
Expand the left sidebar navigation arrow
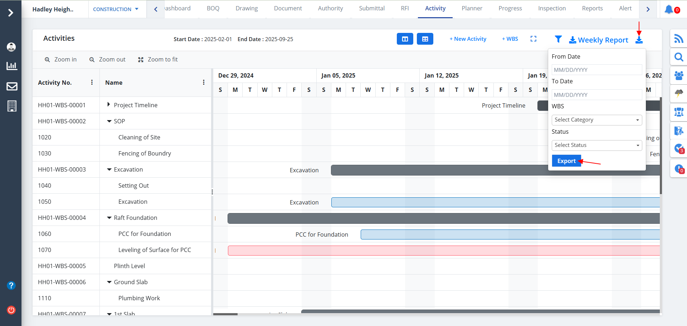11,13
